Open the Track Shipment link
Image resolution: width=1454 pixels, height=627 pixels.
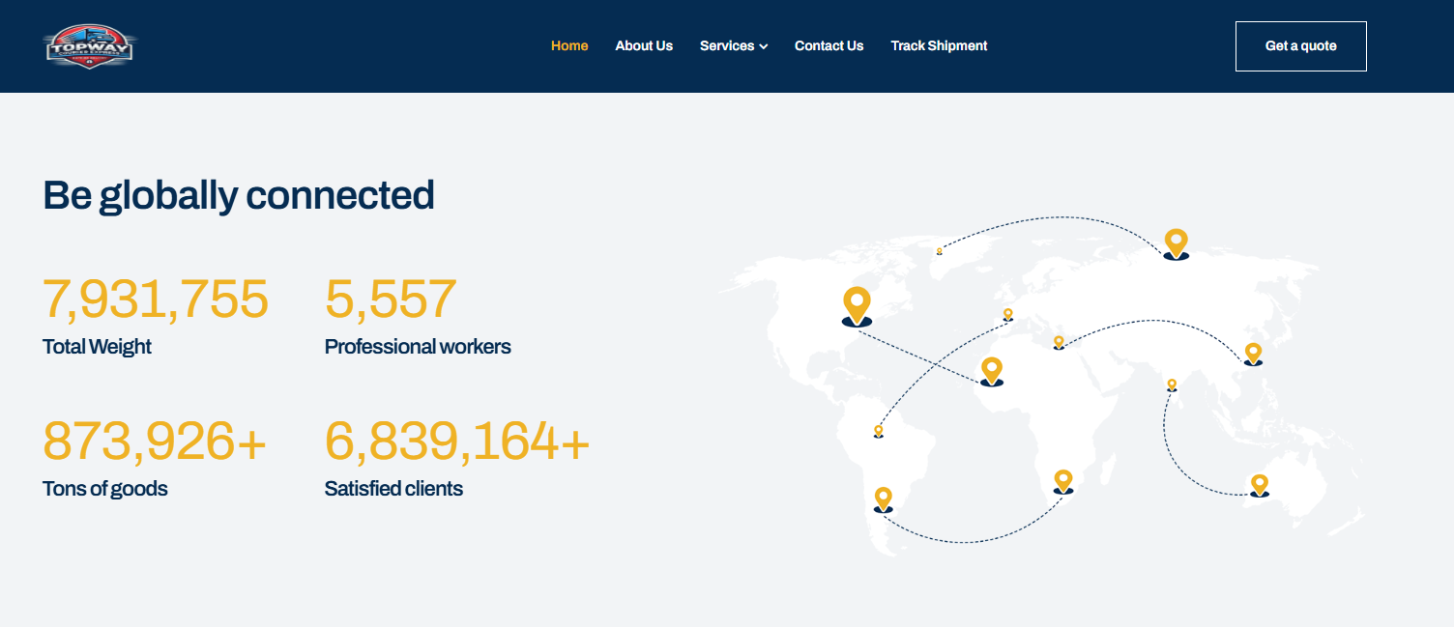point(939,45)
